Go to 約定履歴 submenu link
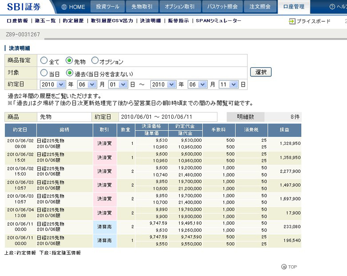This screenshot has width=347, height=276. 73,21
